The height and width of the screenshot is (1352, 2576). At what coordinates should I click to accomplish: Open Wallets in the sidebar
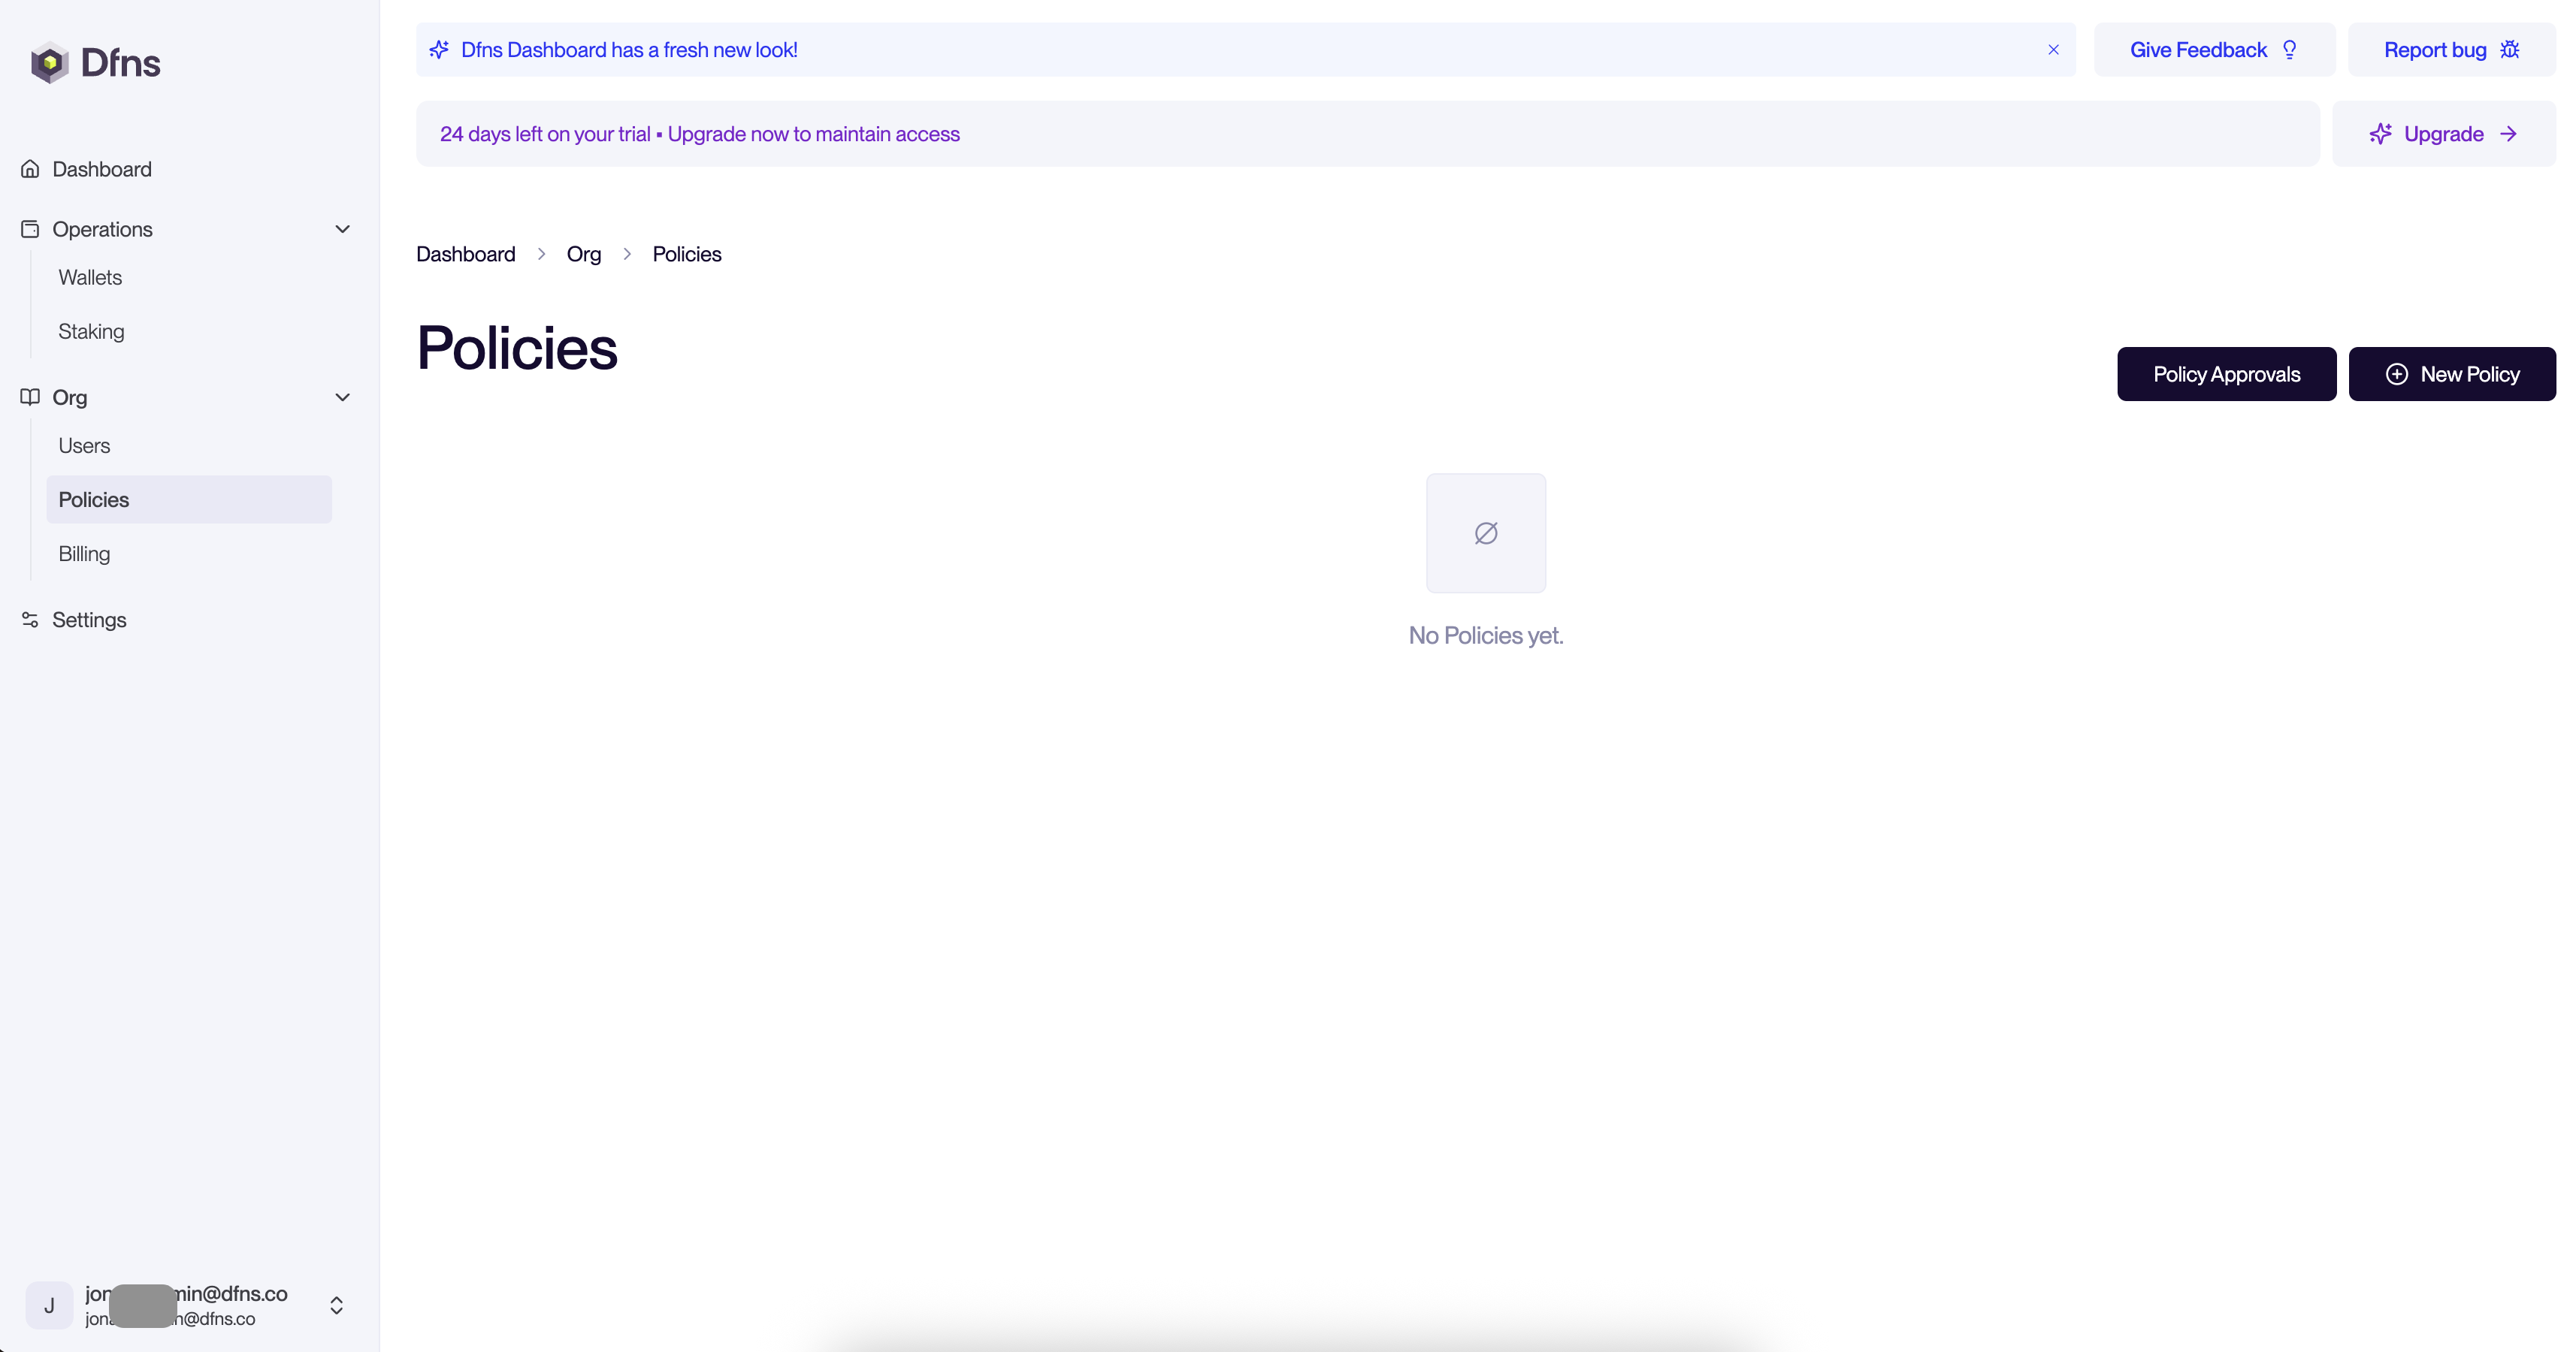click(90, 278)
